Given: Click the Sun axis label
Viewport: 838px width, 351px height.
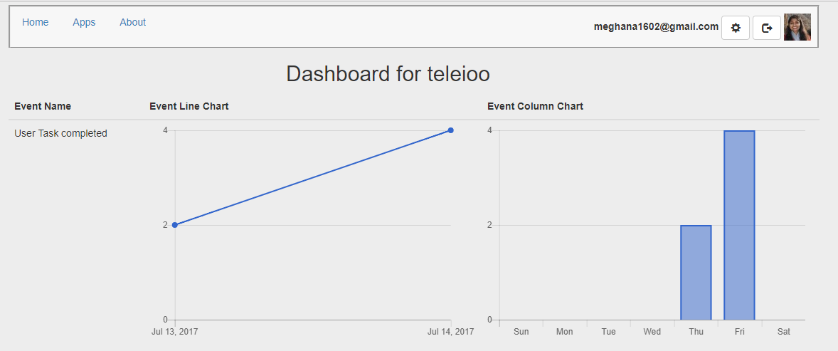Looking at the screenshot, I should [521, 331].
